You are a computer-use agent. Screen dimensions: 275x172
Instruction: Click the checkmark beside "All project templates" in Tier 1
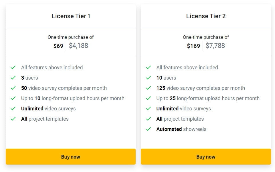13,119
